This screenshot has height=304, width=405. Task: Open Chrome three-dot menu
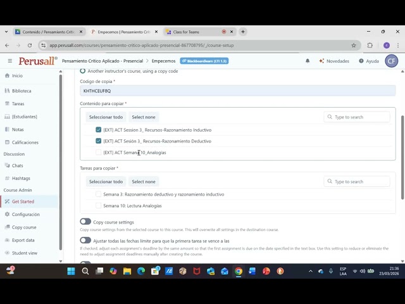pos(398,45)
